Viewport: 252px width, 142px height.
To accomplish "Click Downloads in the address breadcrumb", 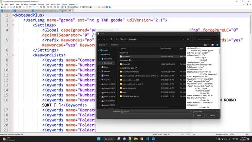I will coord(132,39).
